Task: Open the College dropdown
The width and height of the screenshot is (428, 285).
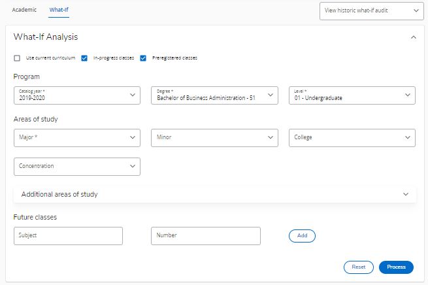Action: click(352, 137)
